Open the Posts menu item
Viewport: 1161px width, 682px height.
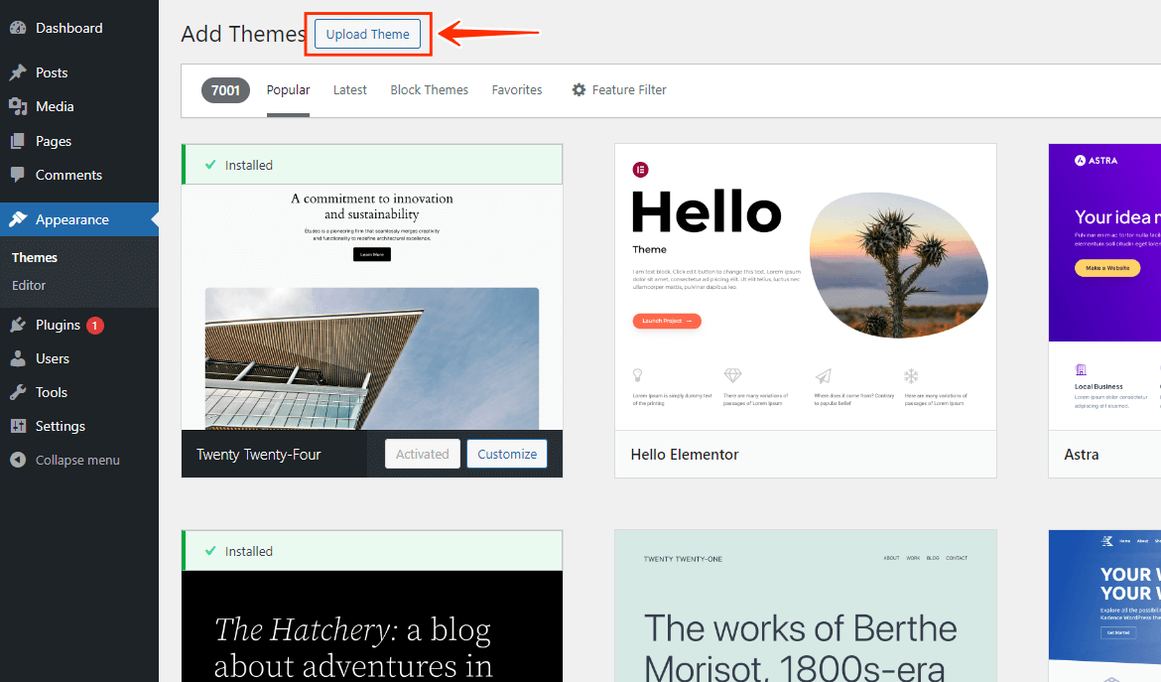(79, 72)
